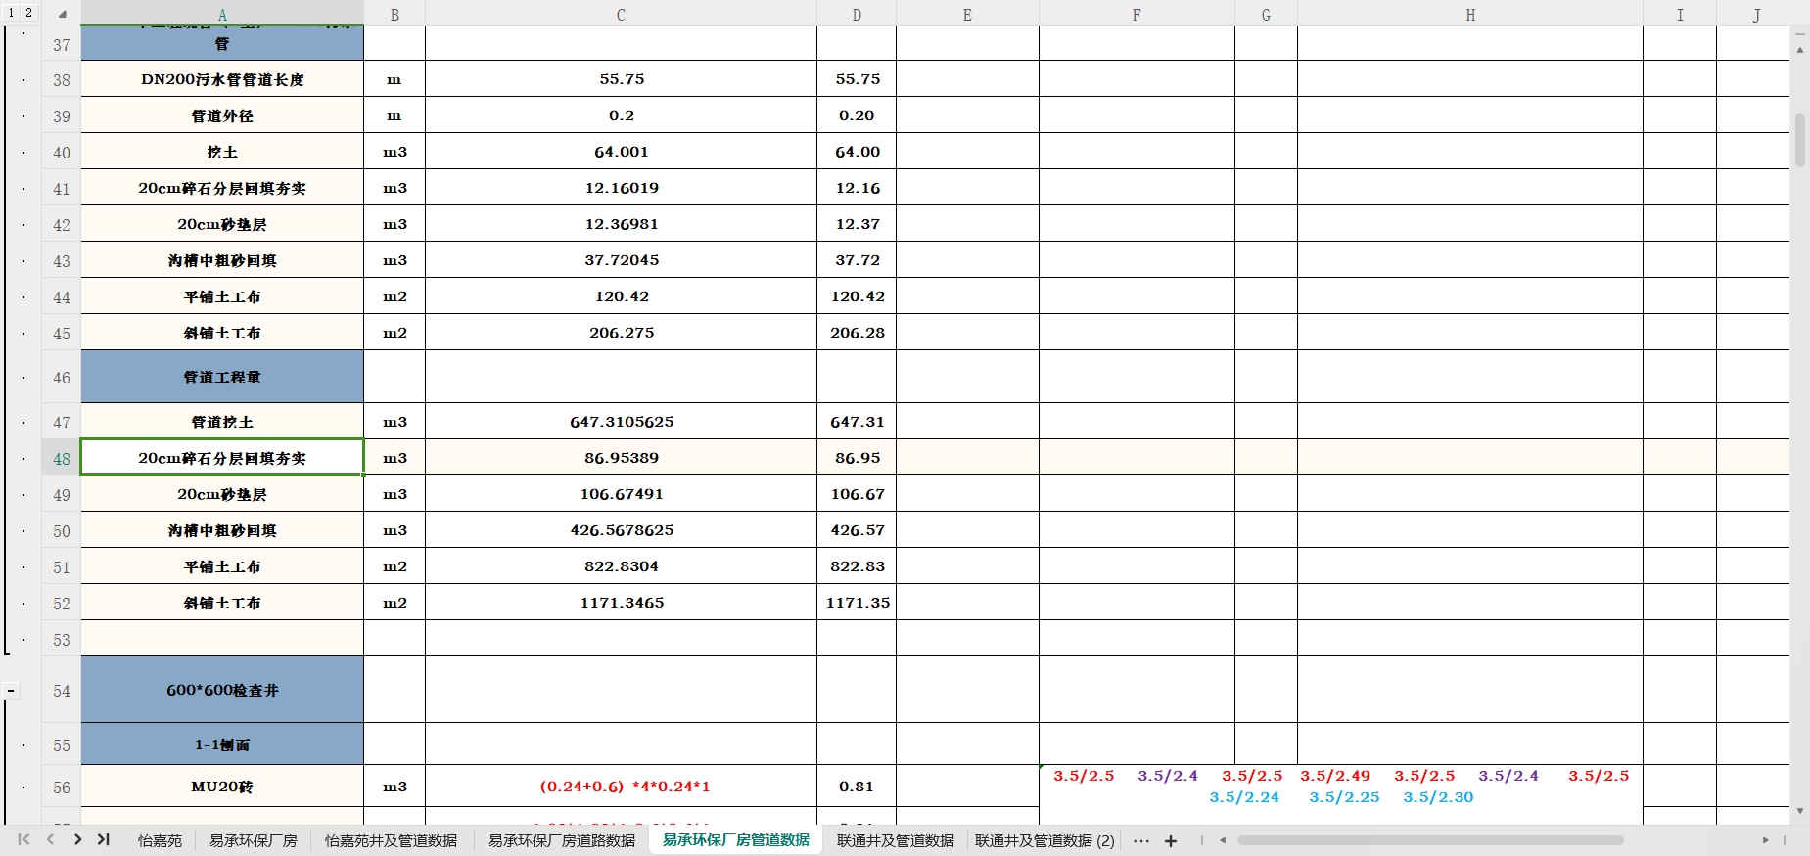Click the 管道挖土 cell
Viewport: 1810px width, 856px height.
(222, 422)
